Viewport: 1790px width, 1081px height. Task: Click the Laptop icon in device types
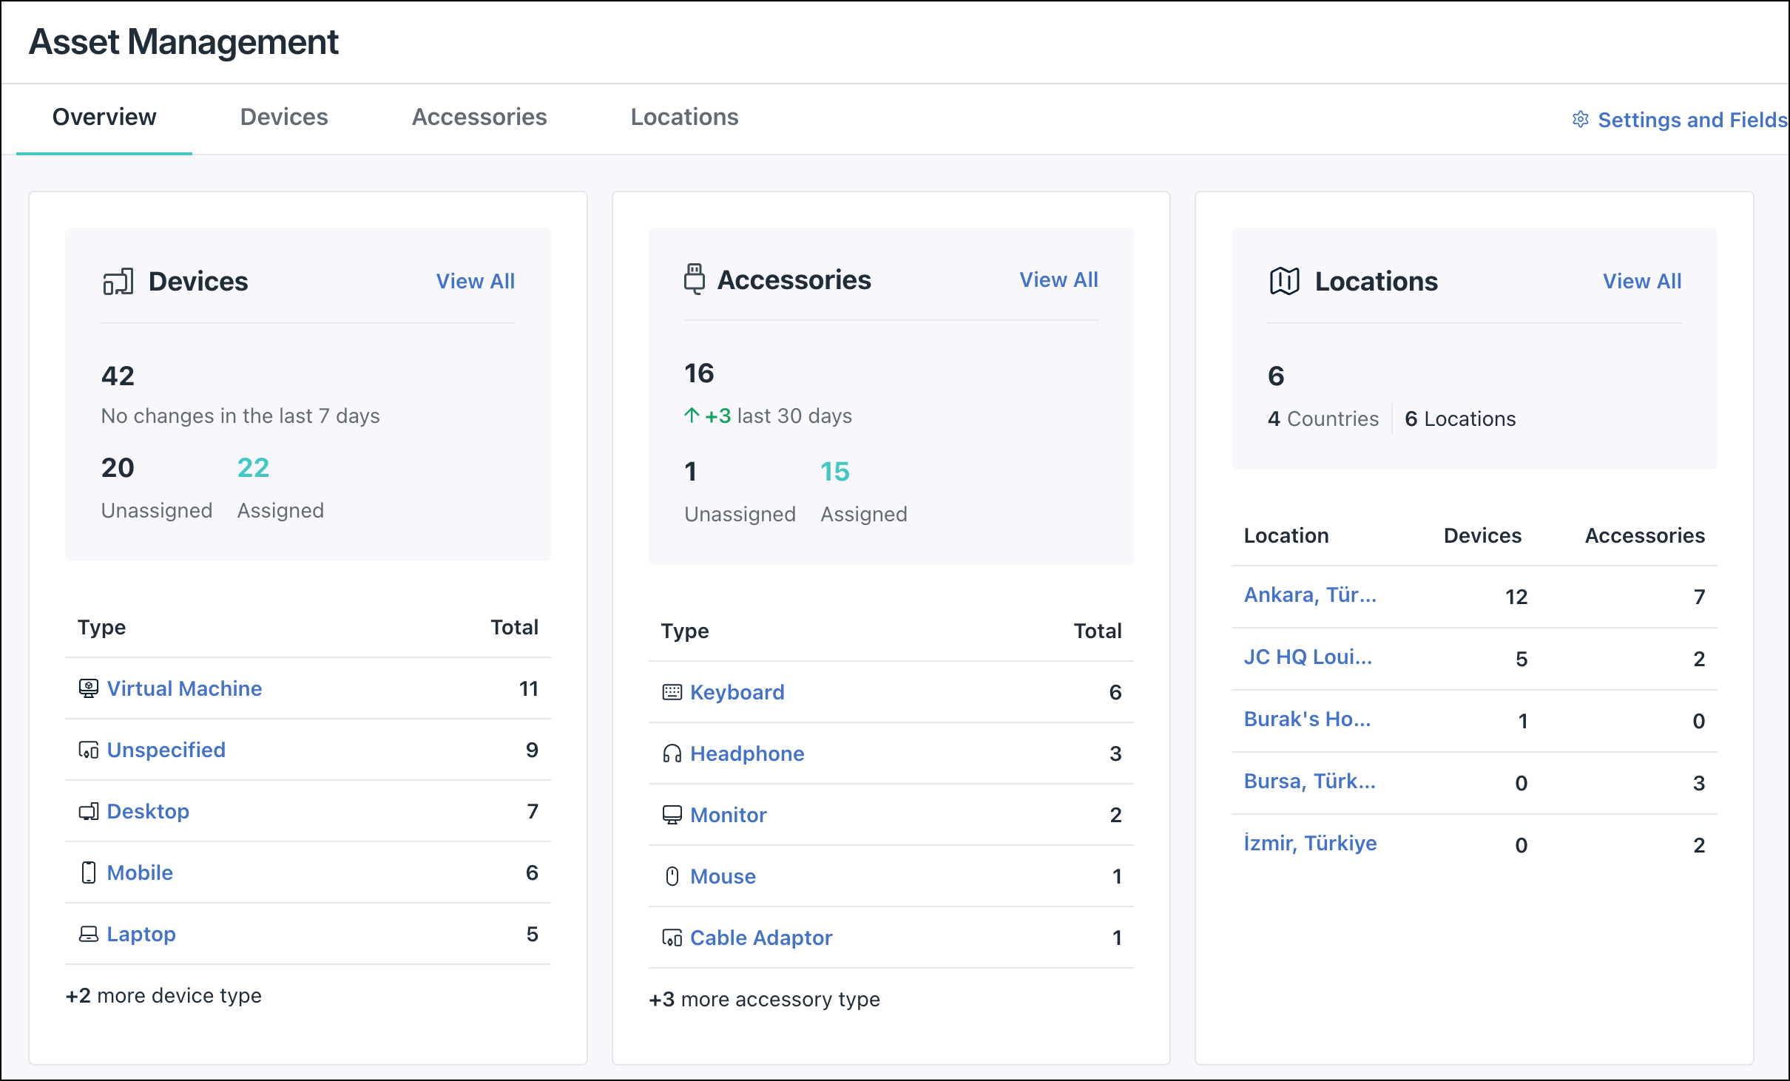pos(89,934)
